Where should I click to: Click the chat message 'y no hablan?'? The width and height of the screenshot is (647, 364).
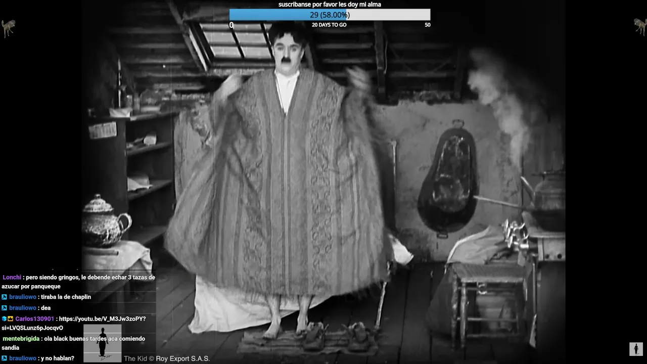58,358
